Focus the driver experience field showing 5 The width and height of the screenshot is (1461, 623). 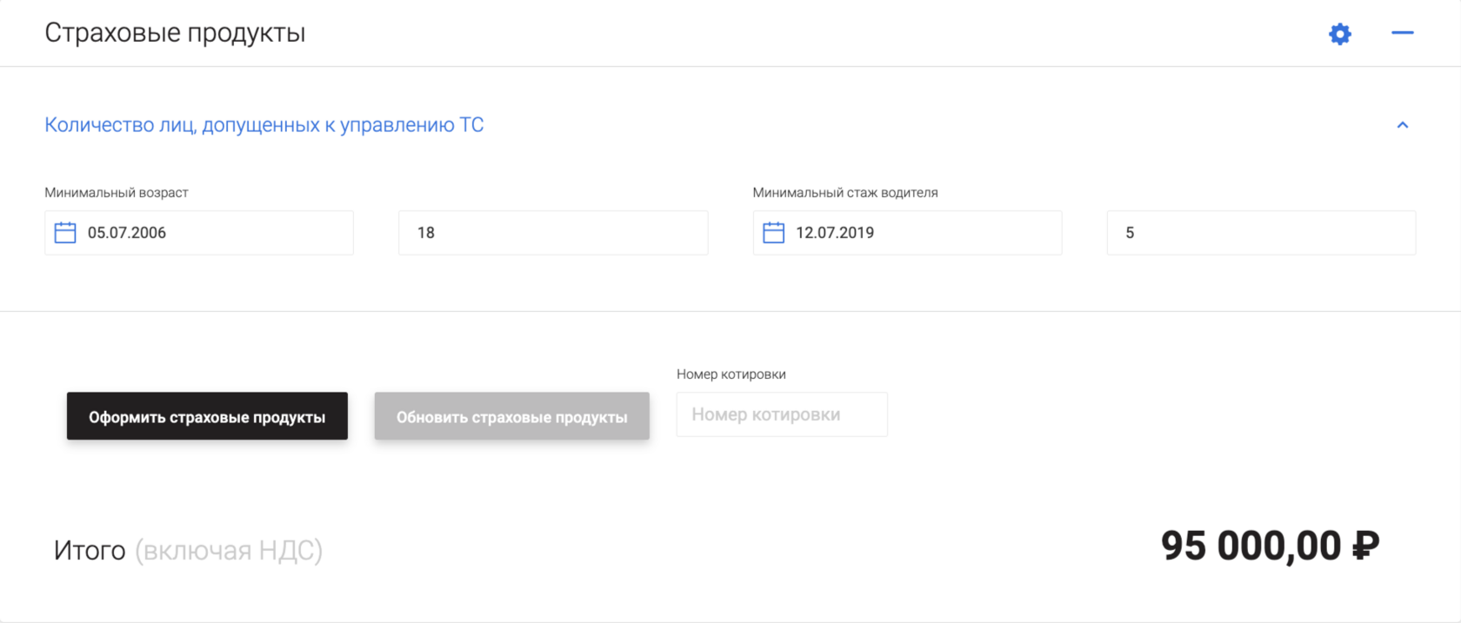click(1261, 233)
